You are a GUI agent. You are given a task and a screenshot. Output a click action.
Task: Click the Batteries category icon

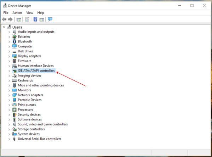pyautogui.click(x=15, y=37)
